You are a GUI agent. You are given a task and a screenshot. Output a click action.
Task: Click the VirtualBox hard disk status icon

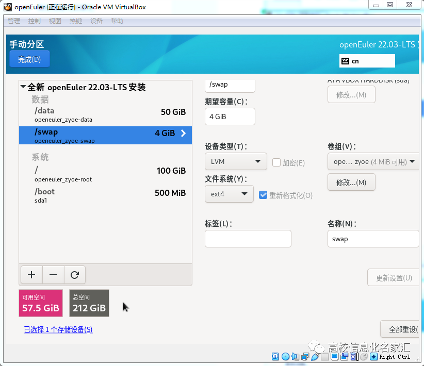(x=275, y=356)
